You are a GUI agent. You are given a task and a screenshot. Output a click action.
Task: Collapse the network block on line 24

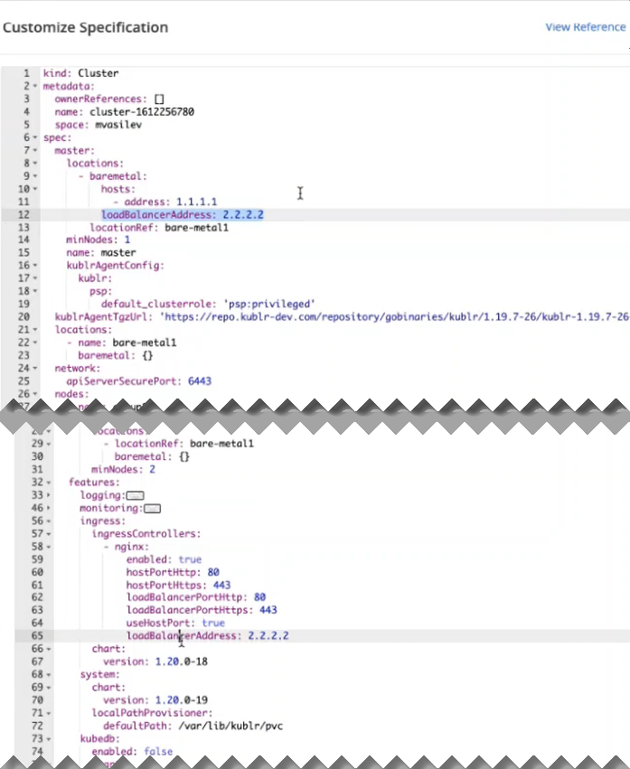(35, 369)
